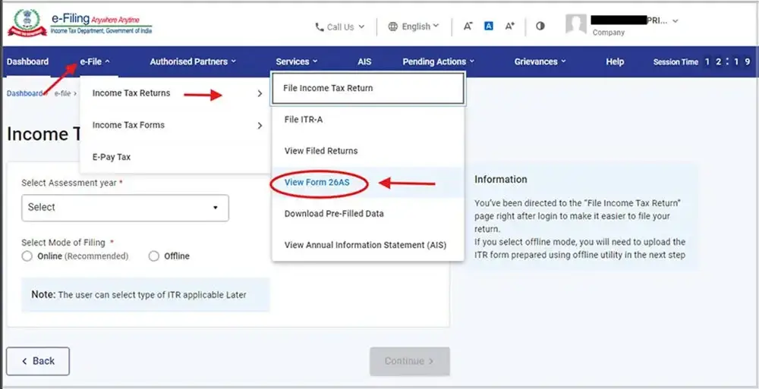Viewport: 759px width, 389px height.
Task: Expand the Company profile account chevron
Action: click(676, 20)
